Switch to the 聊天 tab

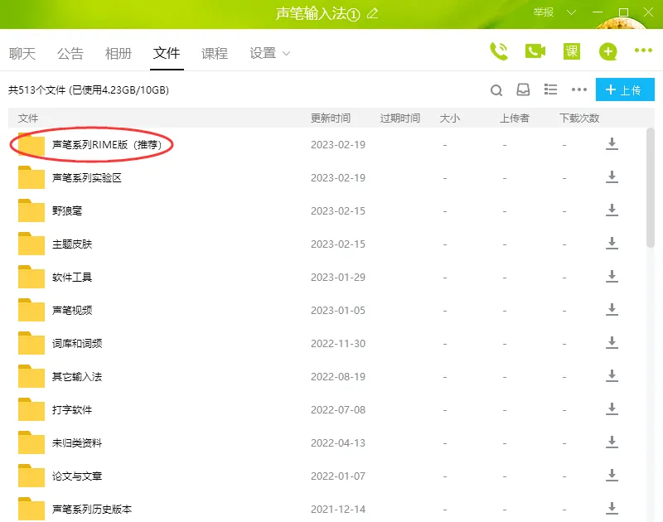click(x=22, y=53)
